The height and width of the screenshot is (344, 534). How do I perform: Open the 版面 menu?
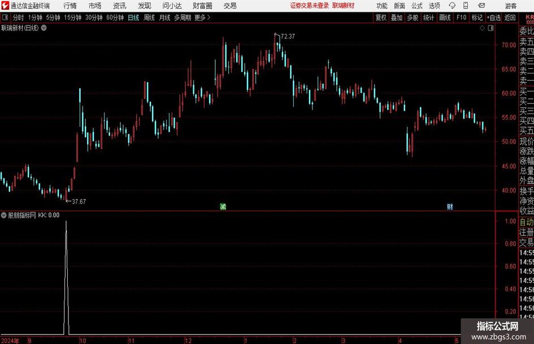click(x=399, y=6)
